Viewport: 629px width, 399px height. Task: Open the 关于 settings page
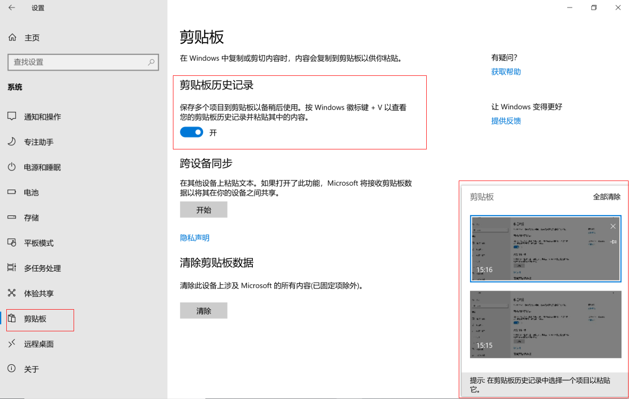pyautogui.click(x=31, y=369)
